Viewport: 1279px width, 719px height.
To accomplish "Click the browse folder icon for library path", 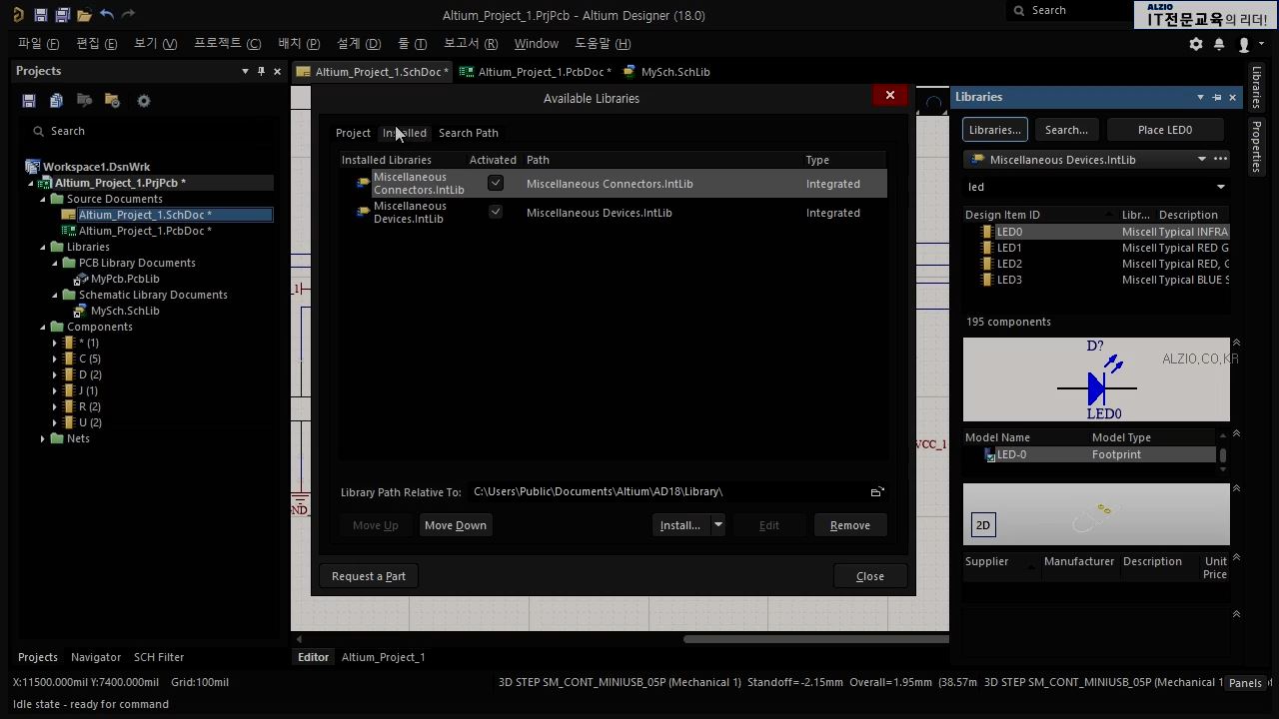I will (x=876, y=491).
